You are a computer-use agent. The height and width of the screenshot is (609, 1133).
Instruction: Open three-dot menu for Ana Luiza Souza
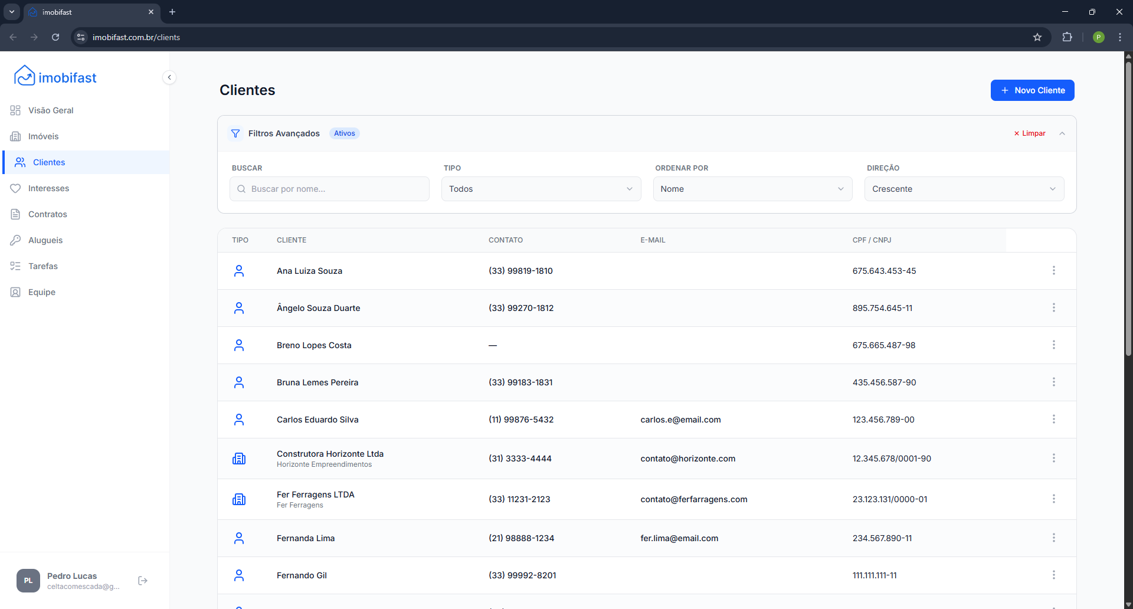[1053, 271]
